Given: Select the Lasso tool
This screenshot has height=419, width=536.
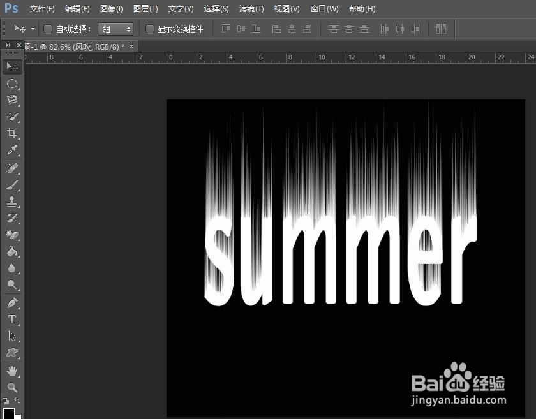Looking at the screenshot, I should point(12,100).
